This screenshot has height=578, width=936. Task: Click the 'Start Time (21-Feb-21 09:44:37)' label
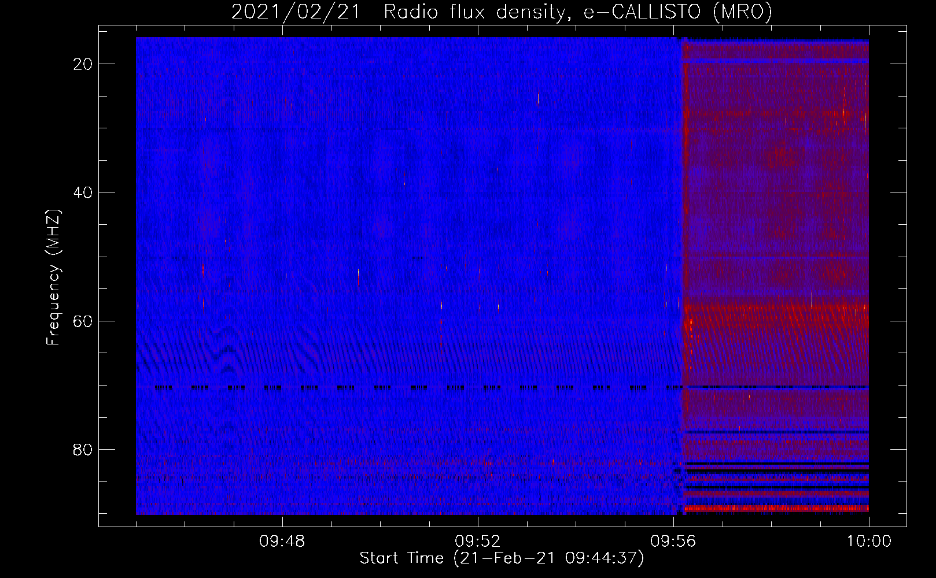coord(502,558)
